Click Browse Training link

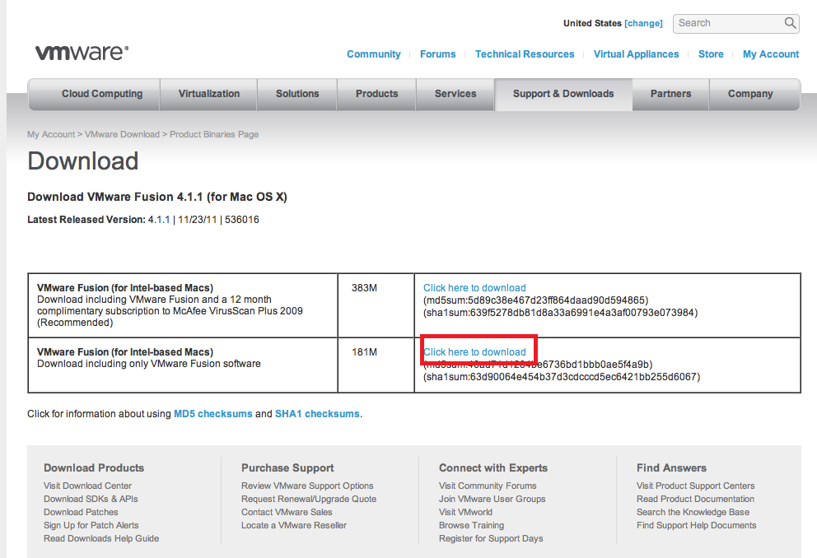click(472, 525)
